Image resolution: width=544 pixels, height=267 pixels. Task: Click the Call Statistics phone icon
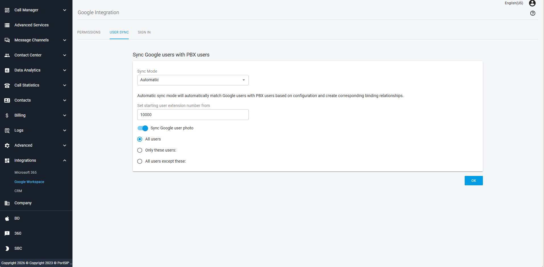coord(7,85)
